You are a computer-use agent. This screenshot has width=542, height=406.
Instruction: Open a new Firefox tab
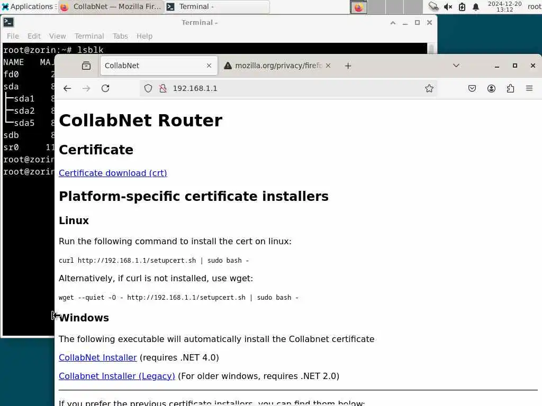tap(348, 66)
